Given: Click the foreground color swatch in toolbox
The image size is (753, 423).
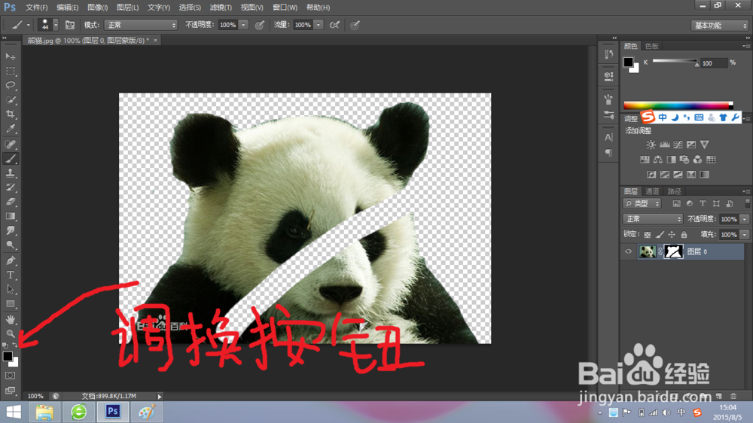Looking at the screenshot, I should (8, 356).
